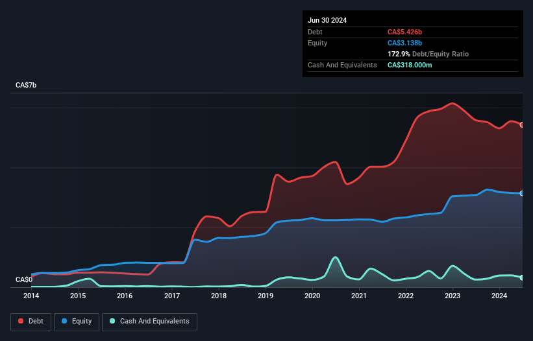The height and width of the screenshot is (341, 533).
Task: Click the teal Cash And Equivalents legend dot
Action: 112,321
